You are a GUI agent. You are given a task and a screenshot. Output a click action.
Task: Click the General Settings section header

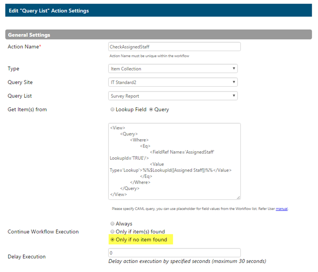click(x=159, y=35)
